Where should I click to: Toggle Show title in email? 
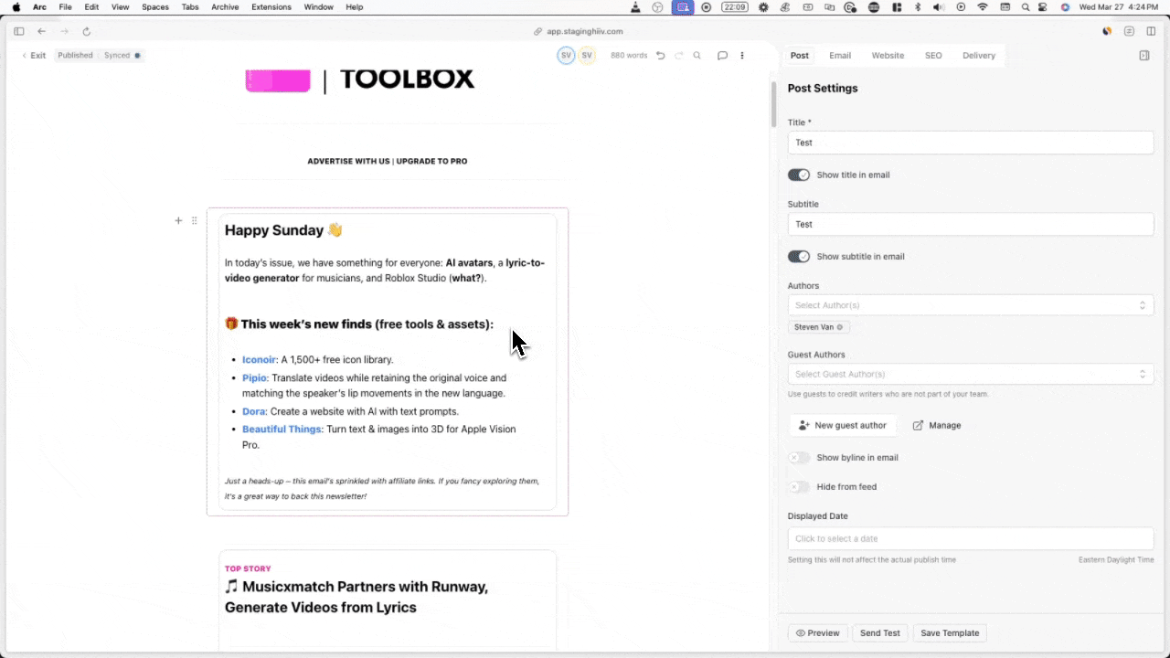pyautogui.click(x=799, y=175)
